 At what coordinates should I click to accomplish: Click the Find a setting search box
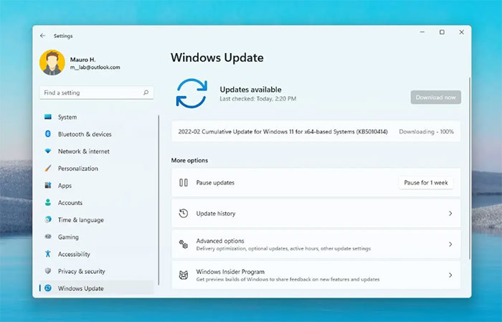(x=96, y=93)
